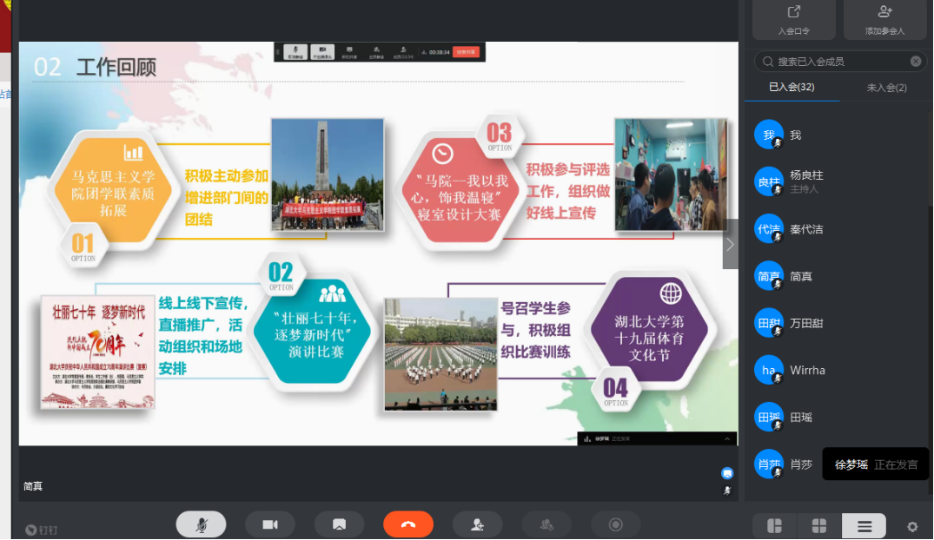
Task: Click the 添加参会人 button
Action: (x=884, y=20)
